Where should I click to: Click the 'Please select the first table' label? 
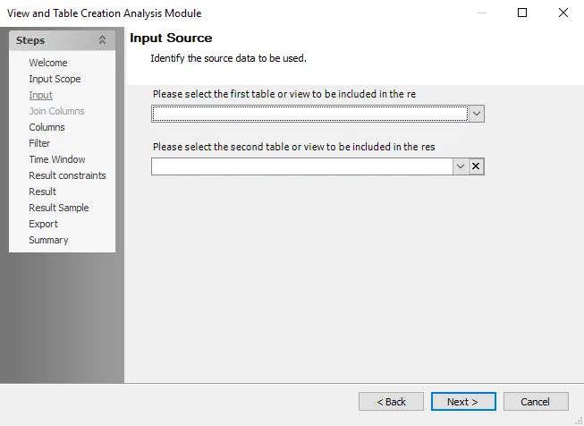tap(284, 94)
